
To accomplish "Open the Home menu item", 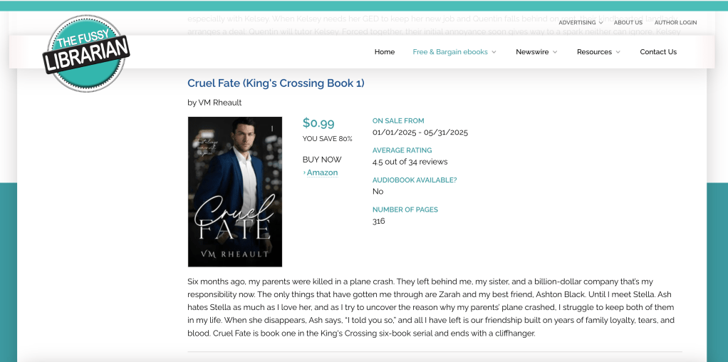I will tap(385, 52).
